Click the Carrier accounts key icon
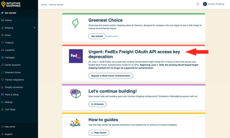Screen dimensions: 230x138 (x=2, y=65)
